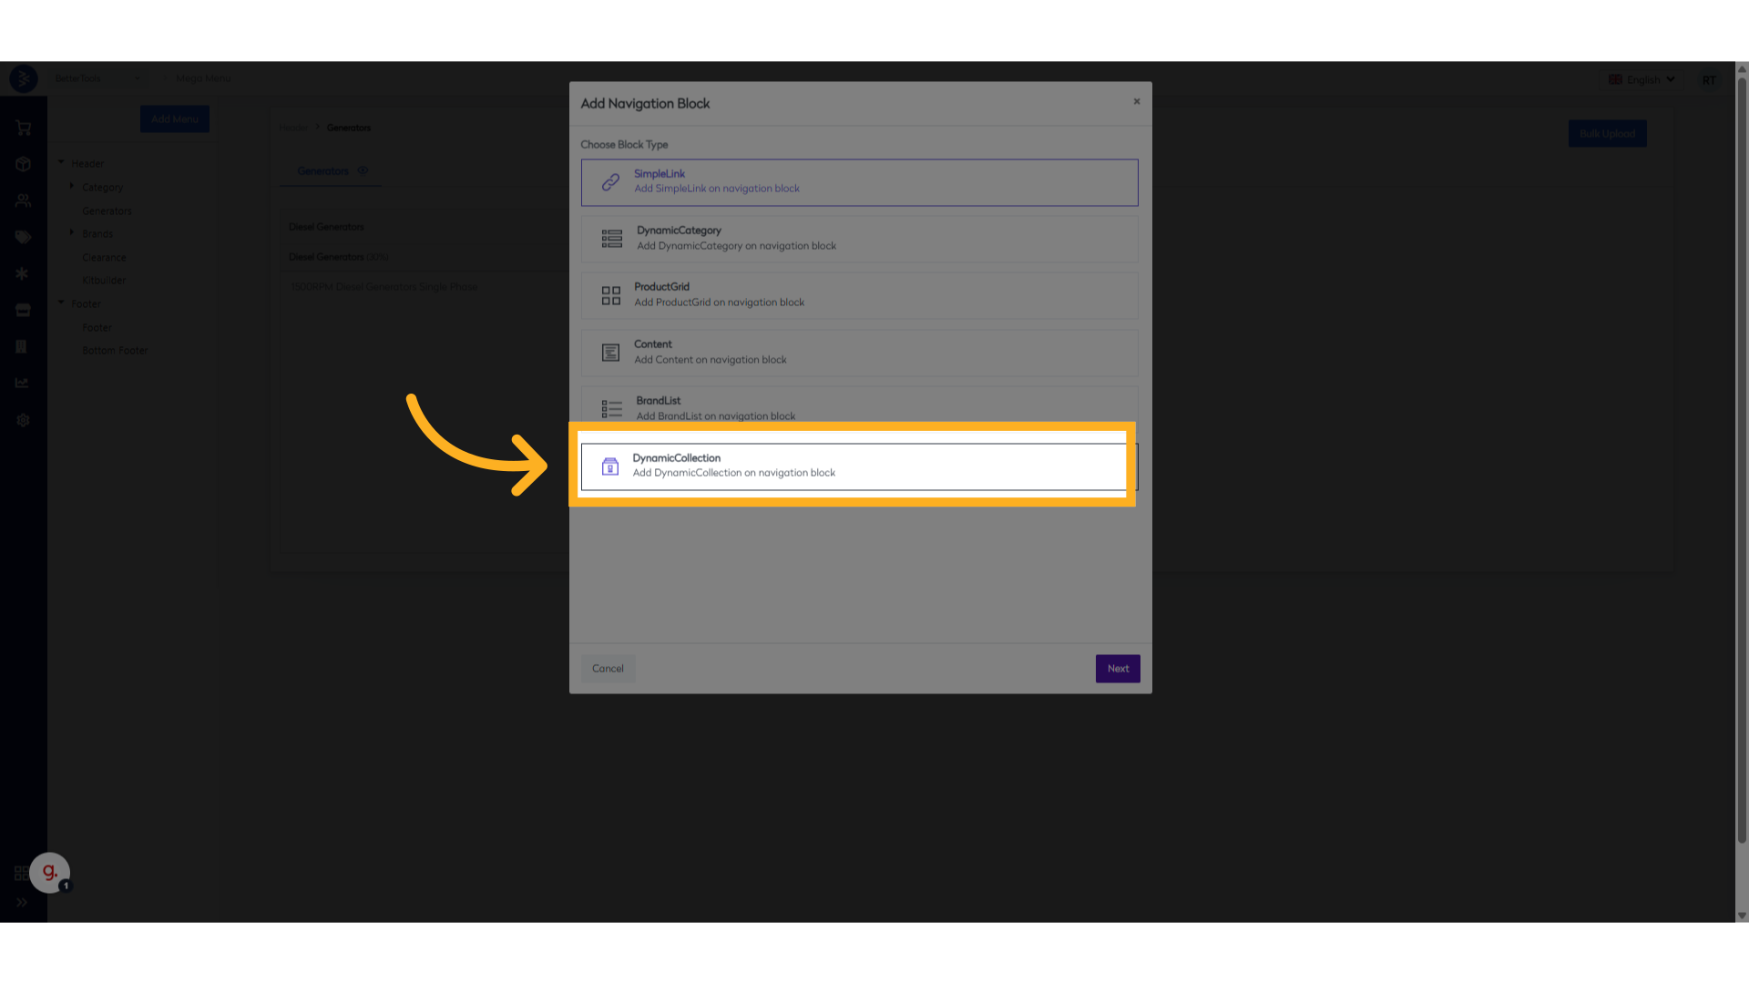This screenshot has width=1749, height=984.
Task: Click the ProductGrid grid icon
Action: click(x=610, y=295)
